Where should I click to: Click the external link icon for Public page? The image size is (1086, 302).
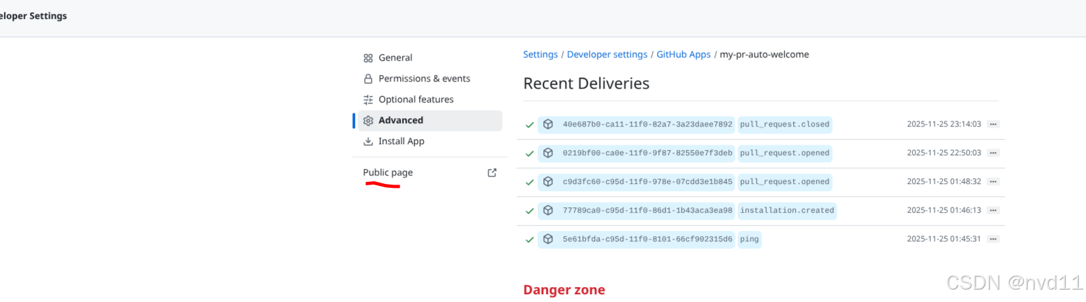pos(492,173)
